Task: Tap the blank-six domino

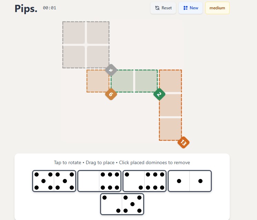Action: click(x=99, y=181)
